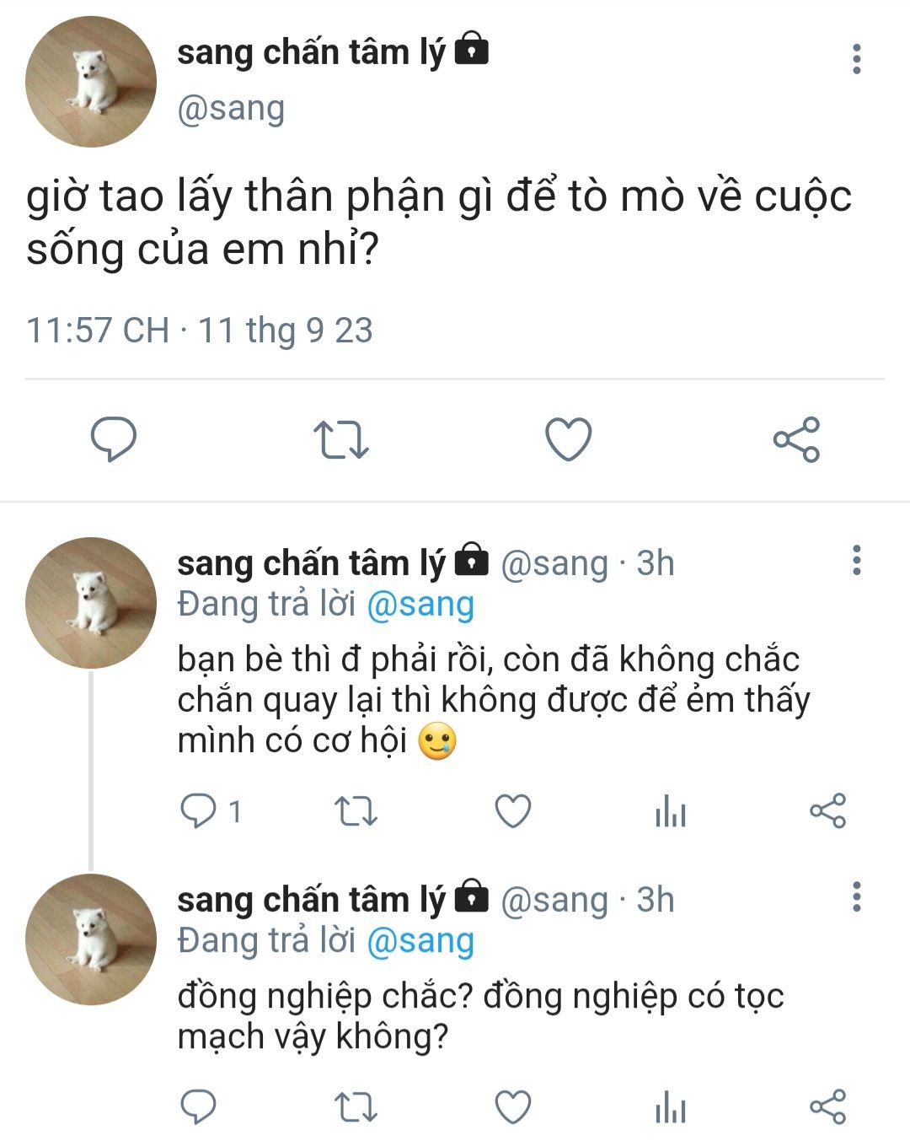Tap @sang mention link in second reply
Image resolution: width=910 pixels, height=1146 pixels.
click(420, 941)
